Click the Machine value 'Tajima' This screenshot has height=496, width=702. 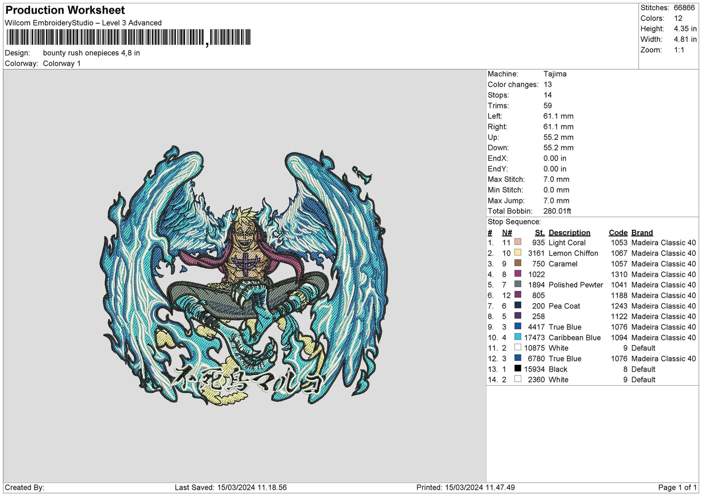pyautogui.click(x=555, y=74)
